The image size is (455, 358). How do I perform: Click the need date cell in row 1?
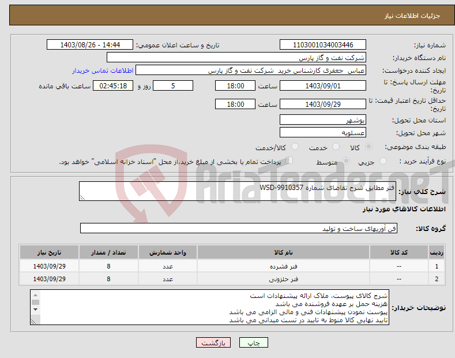(50, 266)
